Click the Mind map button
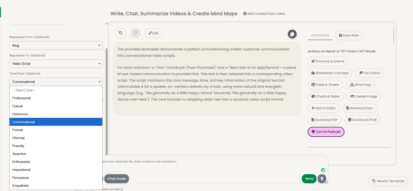413x191 pixels. [x=360, y=84]
